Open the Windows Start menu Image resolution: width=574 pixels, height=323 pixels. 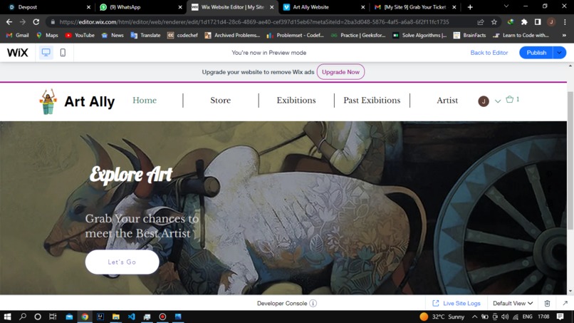(x=7, y=317)
